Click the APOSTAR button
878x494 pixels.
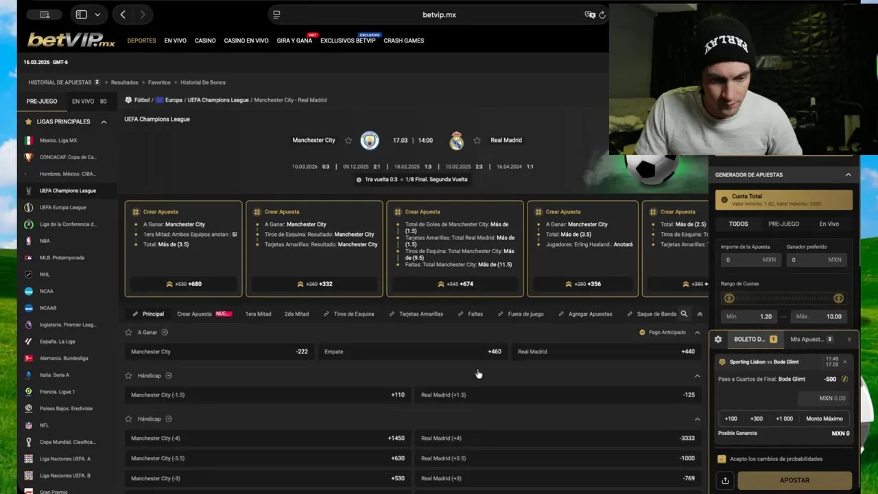click(x=795, y=480)
